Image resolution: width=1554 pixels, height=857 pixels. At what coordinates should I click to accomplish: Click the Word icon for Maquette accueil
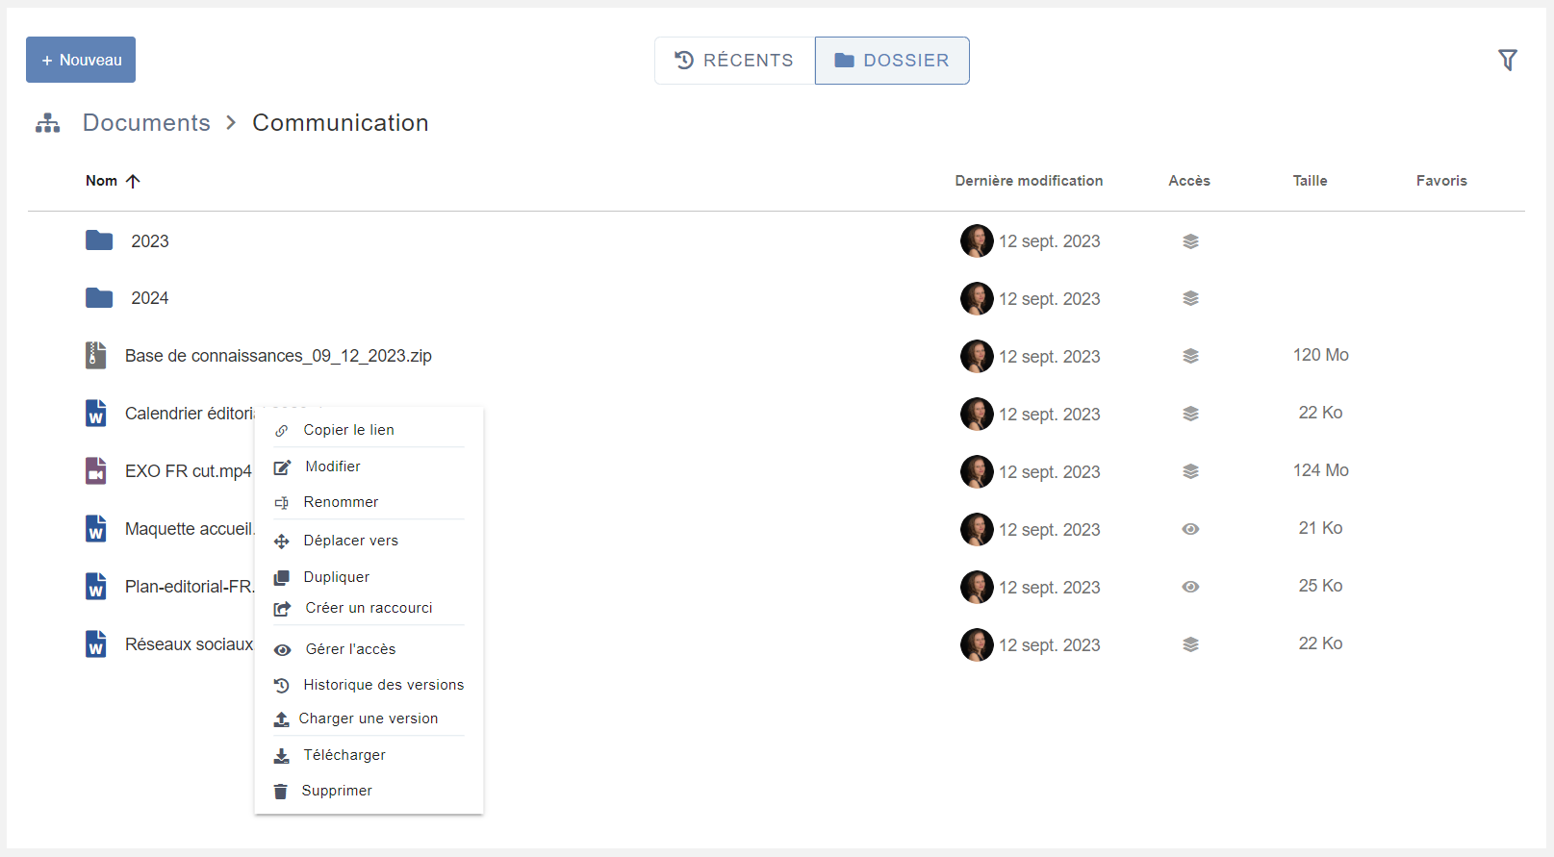click(95, 529)
